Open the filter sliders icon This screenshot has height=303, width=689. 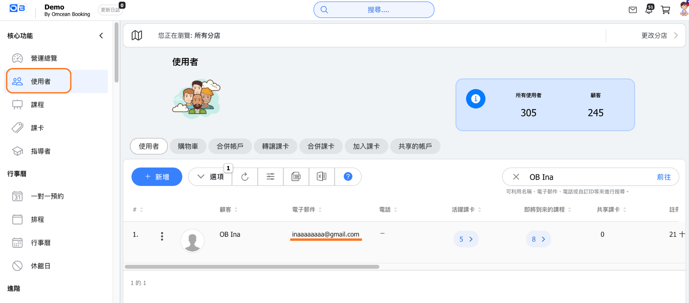click(270, 177)
